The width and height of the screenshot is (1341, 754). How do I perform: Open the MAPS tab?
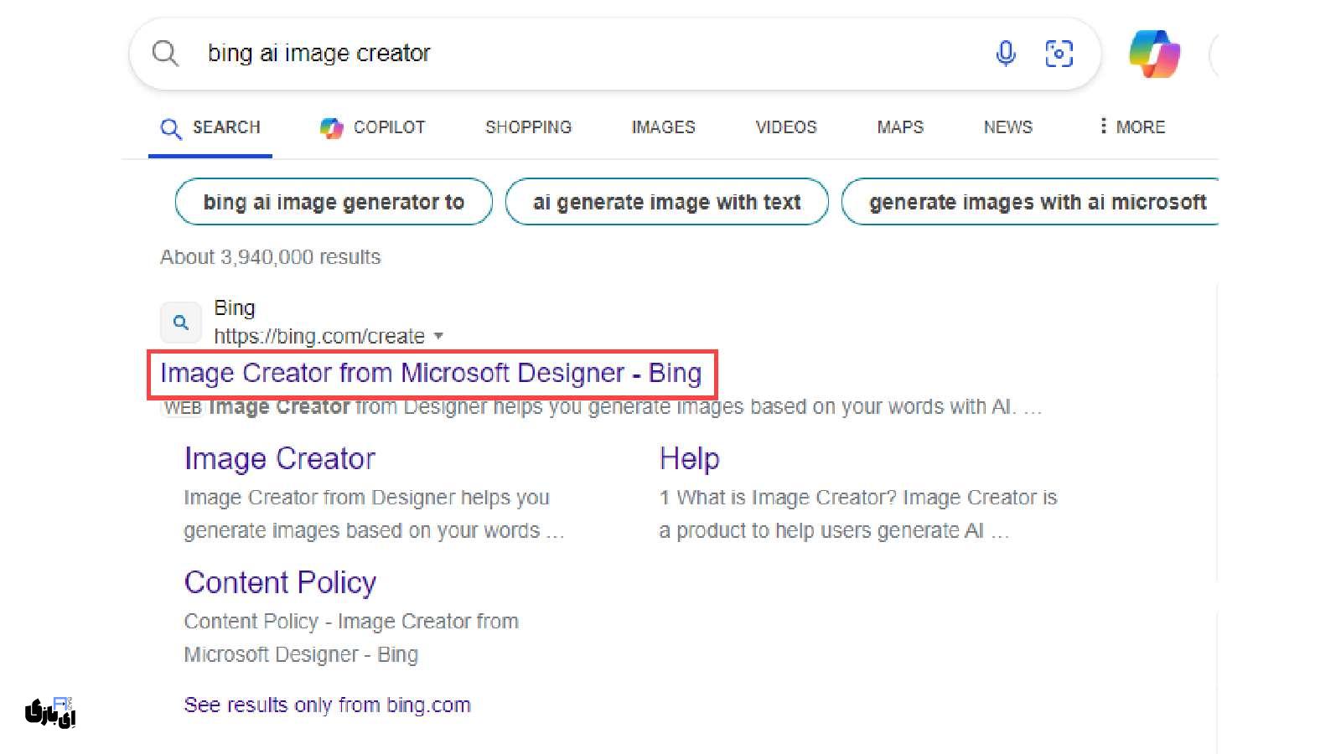coord(900,127)
